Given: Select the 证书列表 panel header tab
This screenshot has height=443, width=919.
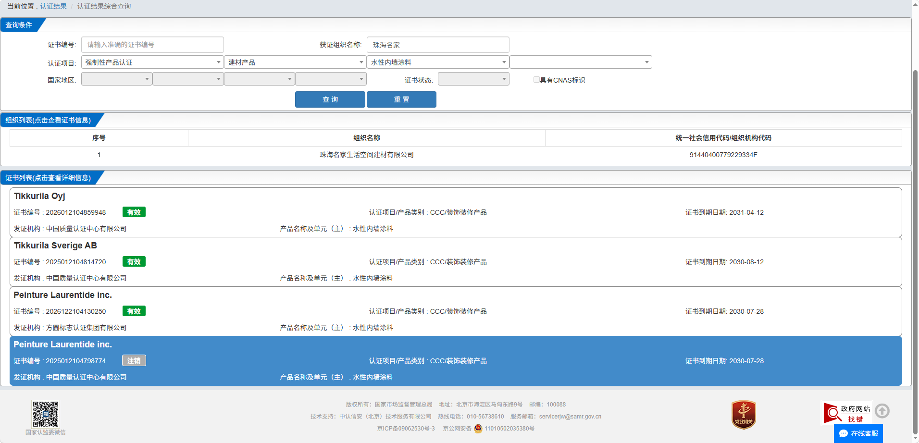Looking at the screenshot, I should tap(48, 178).
